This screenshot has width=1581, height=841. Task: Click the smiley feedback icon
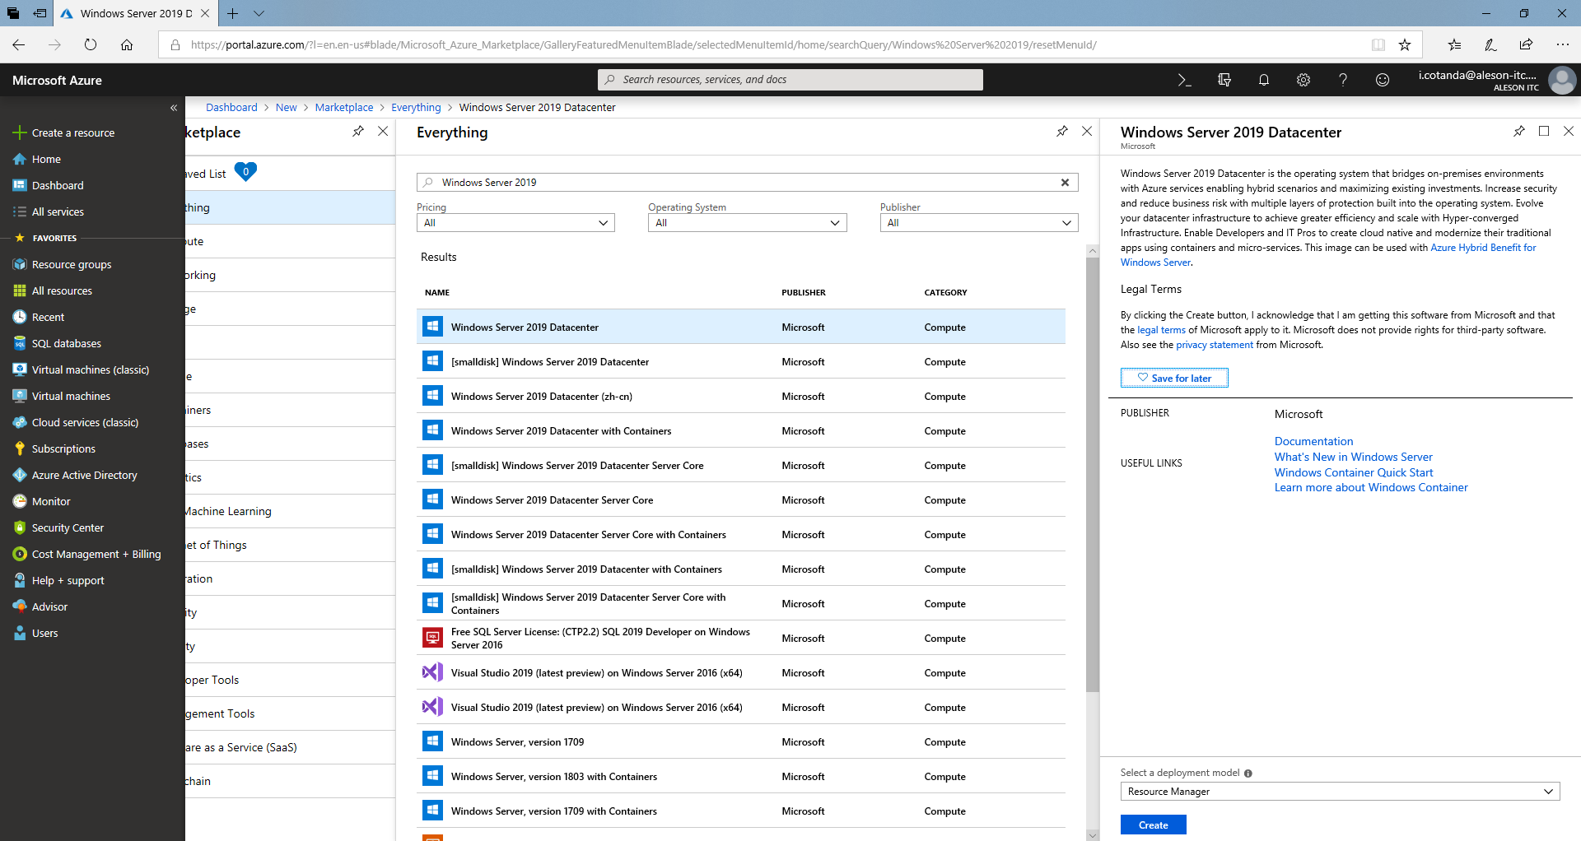[1383, 80]
